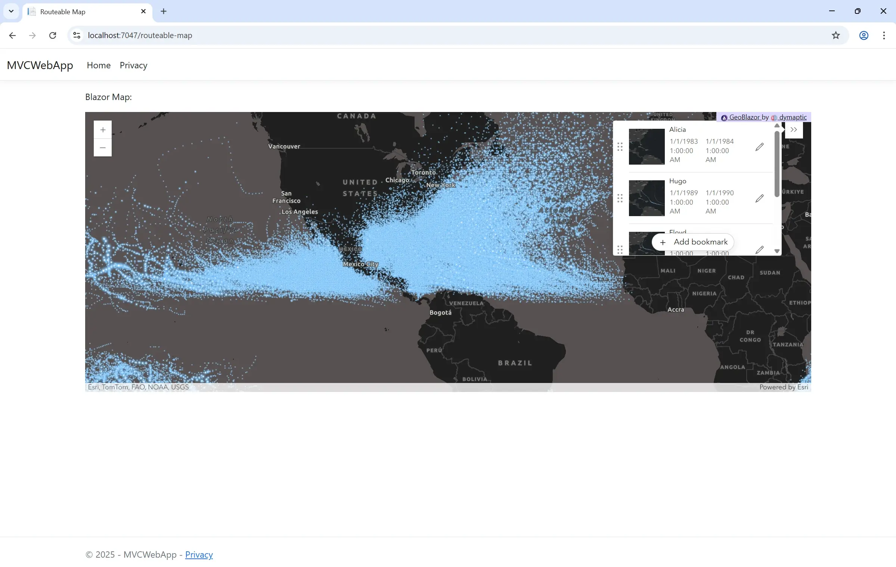Image resolution: width=896 pixels, height=567 pixels.
Task: Edit the Alicia bookmark with the pencil icon
Action: pyautogui.click(x=760, y=146)
